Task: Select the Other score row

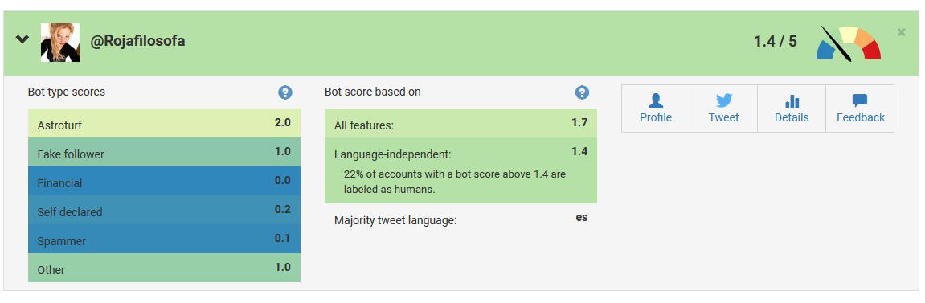Action: point(164,268)
